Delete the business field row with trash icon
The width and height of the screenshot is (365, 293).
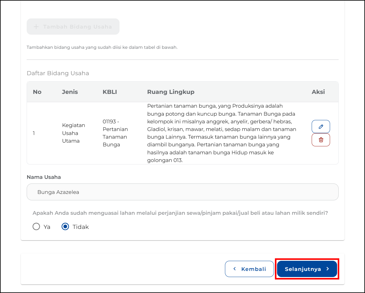point(321,140)
